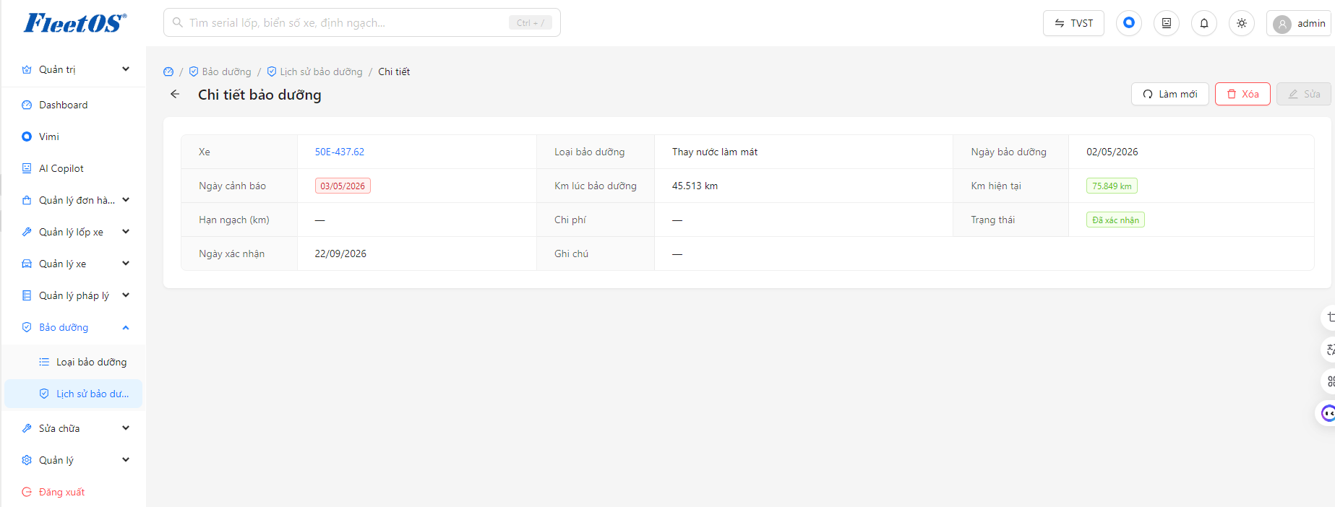1335x507 pixels.
Task: Expand the Quản trị menu chevron
Action: [126, 69]
